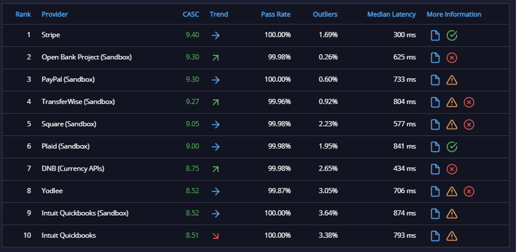Click the green checkmark icon for Plaid

coord(452,147)
